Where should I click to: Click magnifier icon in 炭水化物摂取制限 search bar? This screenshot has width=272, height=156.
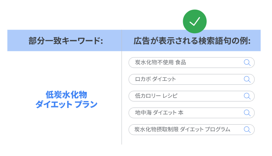247,129
